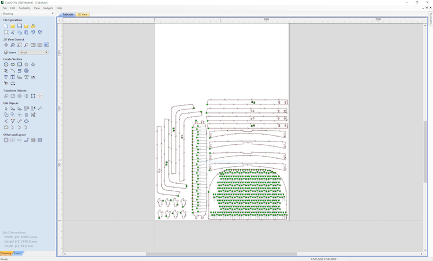Viewport: 433px width, 261px height.
Task: Click the fit curves to vectors icon
Action: (19, 121)
